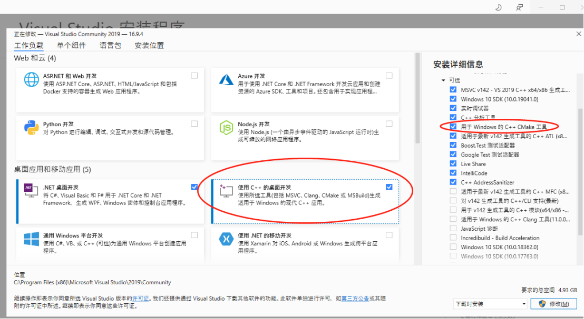Check the Azure 开发 workload checkbox

(389, 75)
